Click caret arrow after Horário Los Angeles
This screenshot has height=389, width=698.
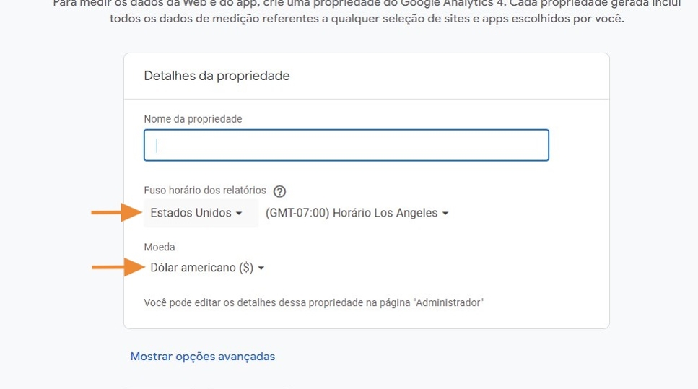[x=445, y=214]
